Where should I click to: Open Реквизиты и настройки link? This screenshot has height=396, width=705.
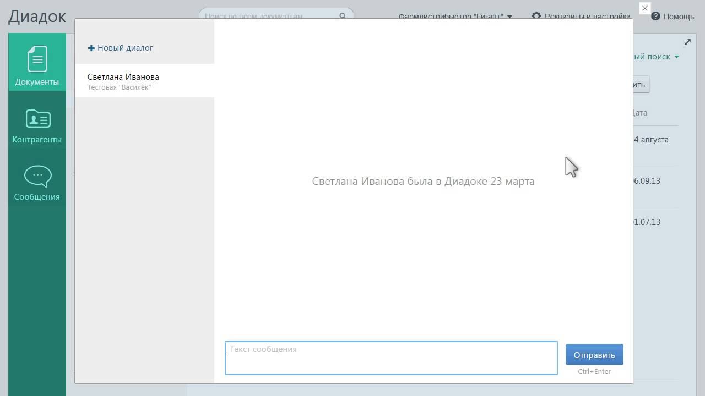[587, 16]
